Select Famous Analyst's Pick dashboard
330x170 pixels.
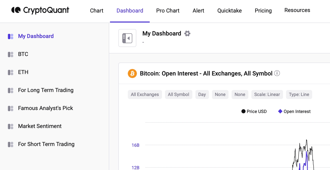[x=45, y=108]
